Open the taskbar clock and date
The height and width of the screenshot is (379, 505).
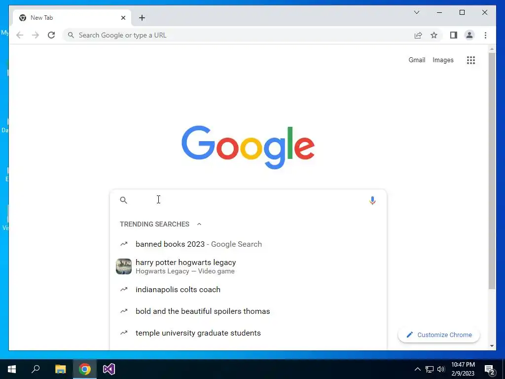click(x=463, y=369)
